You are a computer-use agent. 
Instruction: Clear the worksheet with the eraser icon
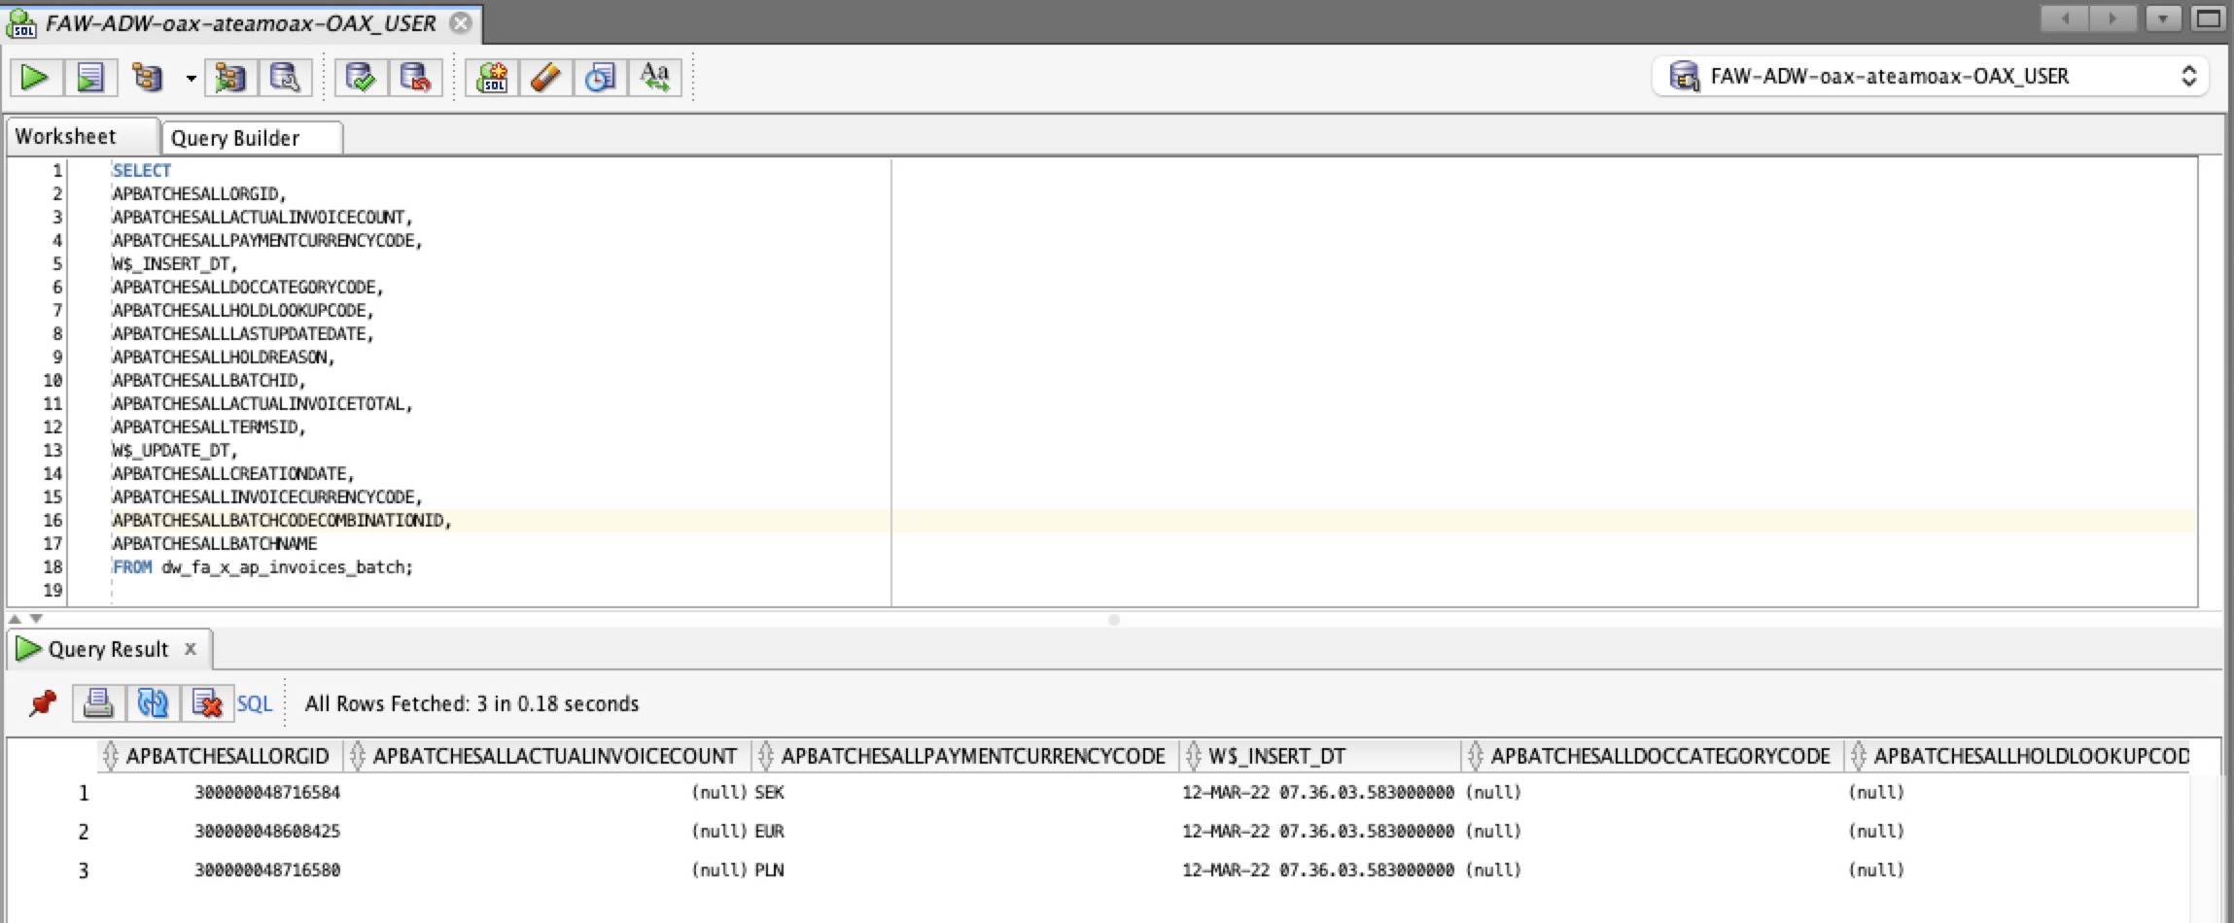pyautogui.click(x=545, y=77)
